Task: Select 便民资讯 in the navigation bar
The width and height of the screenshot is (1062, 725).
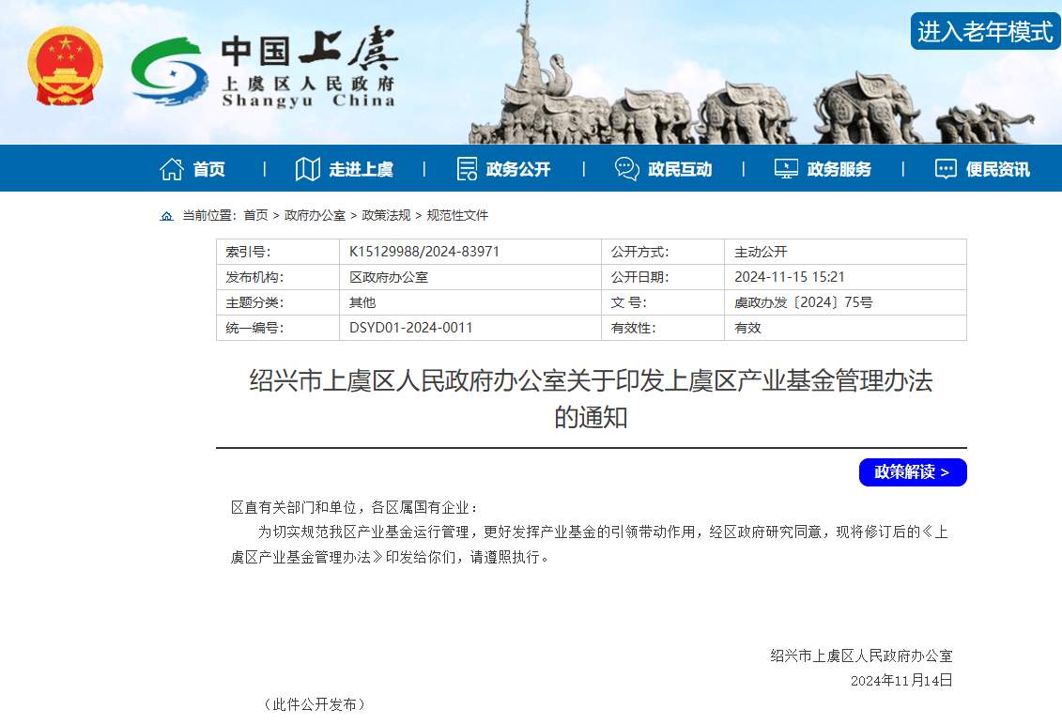Action: tap(997, 170)
